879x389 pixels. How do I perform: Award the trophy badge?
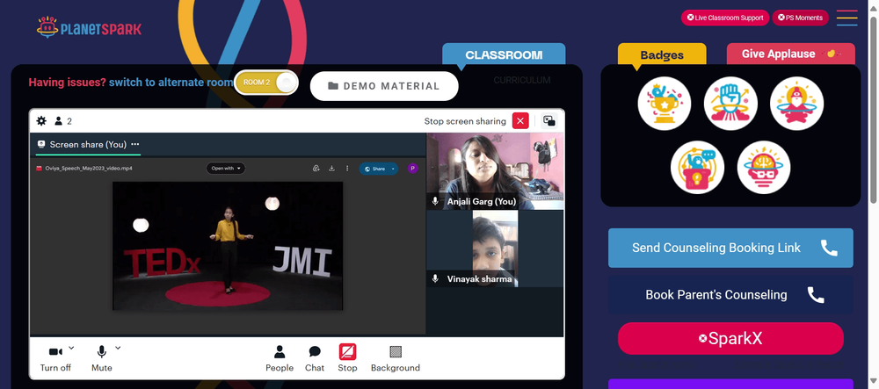click(x=665, y=104)
